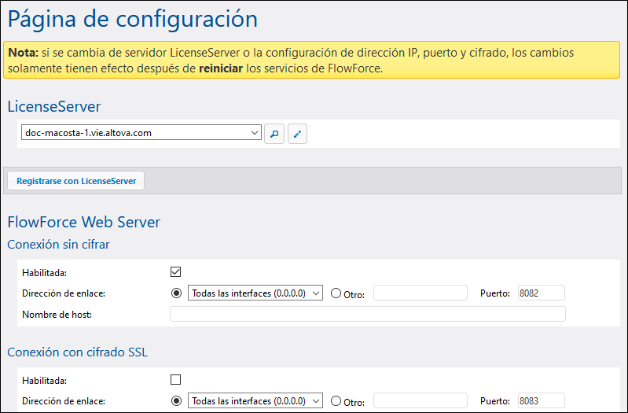Click the Otro address field for unencrypted connection
Screen dimensions: 628x413
421,293
